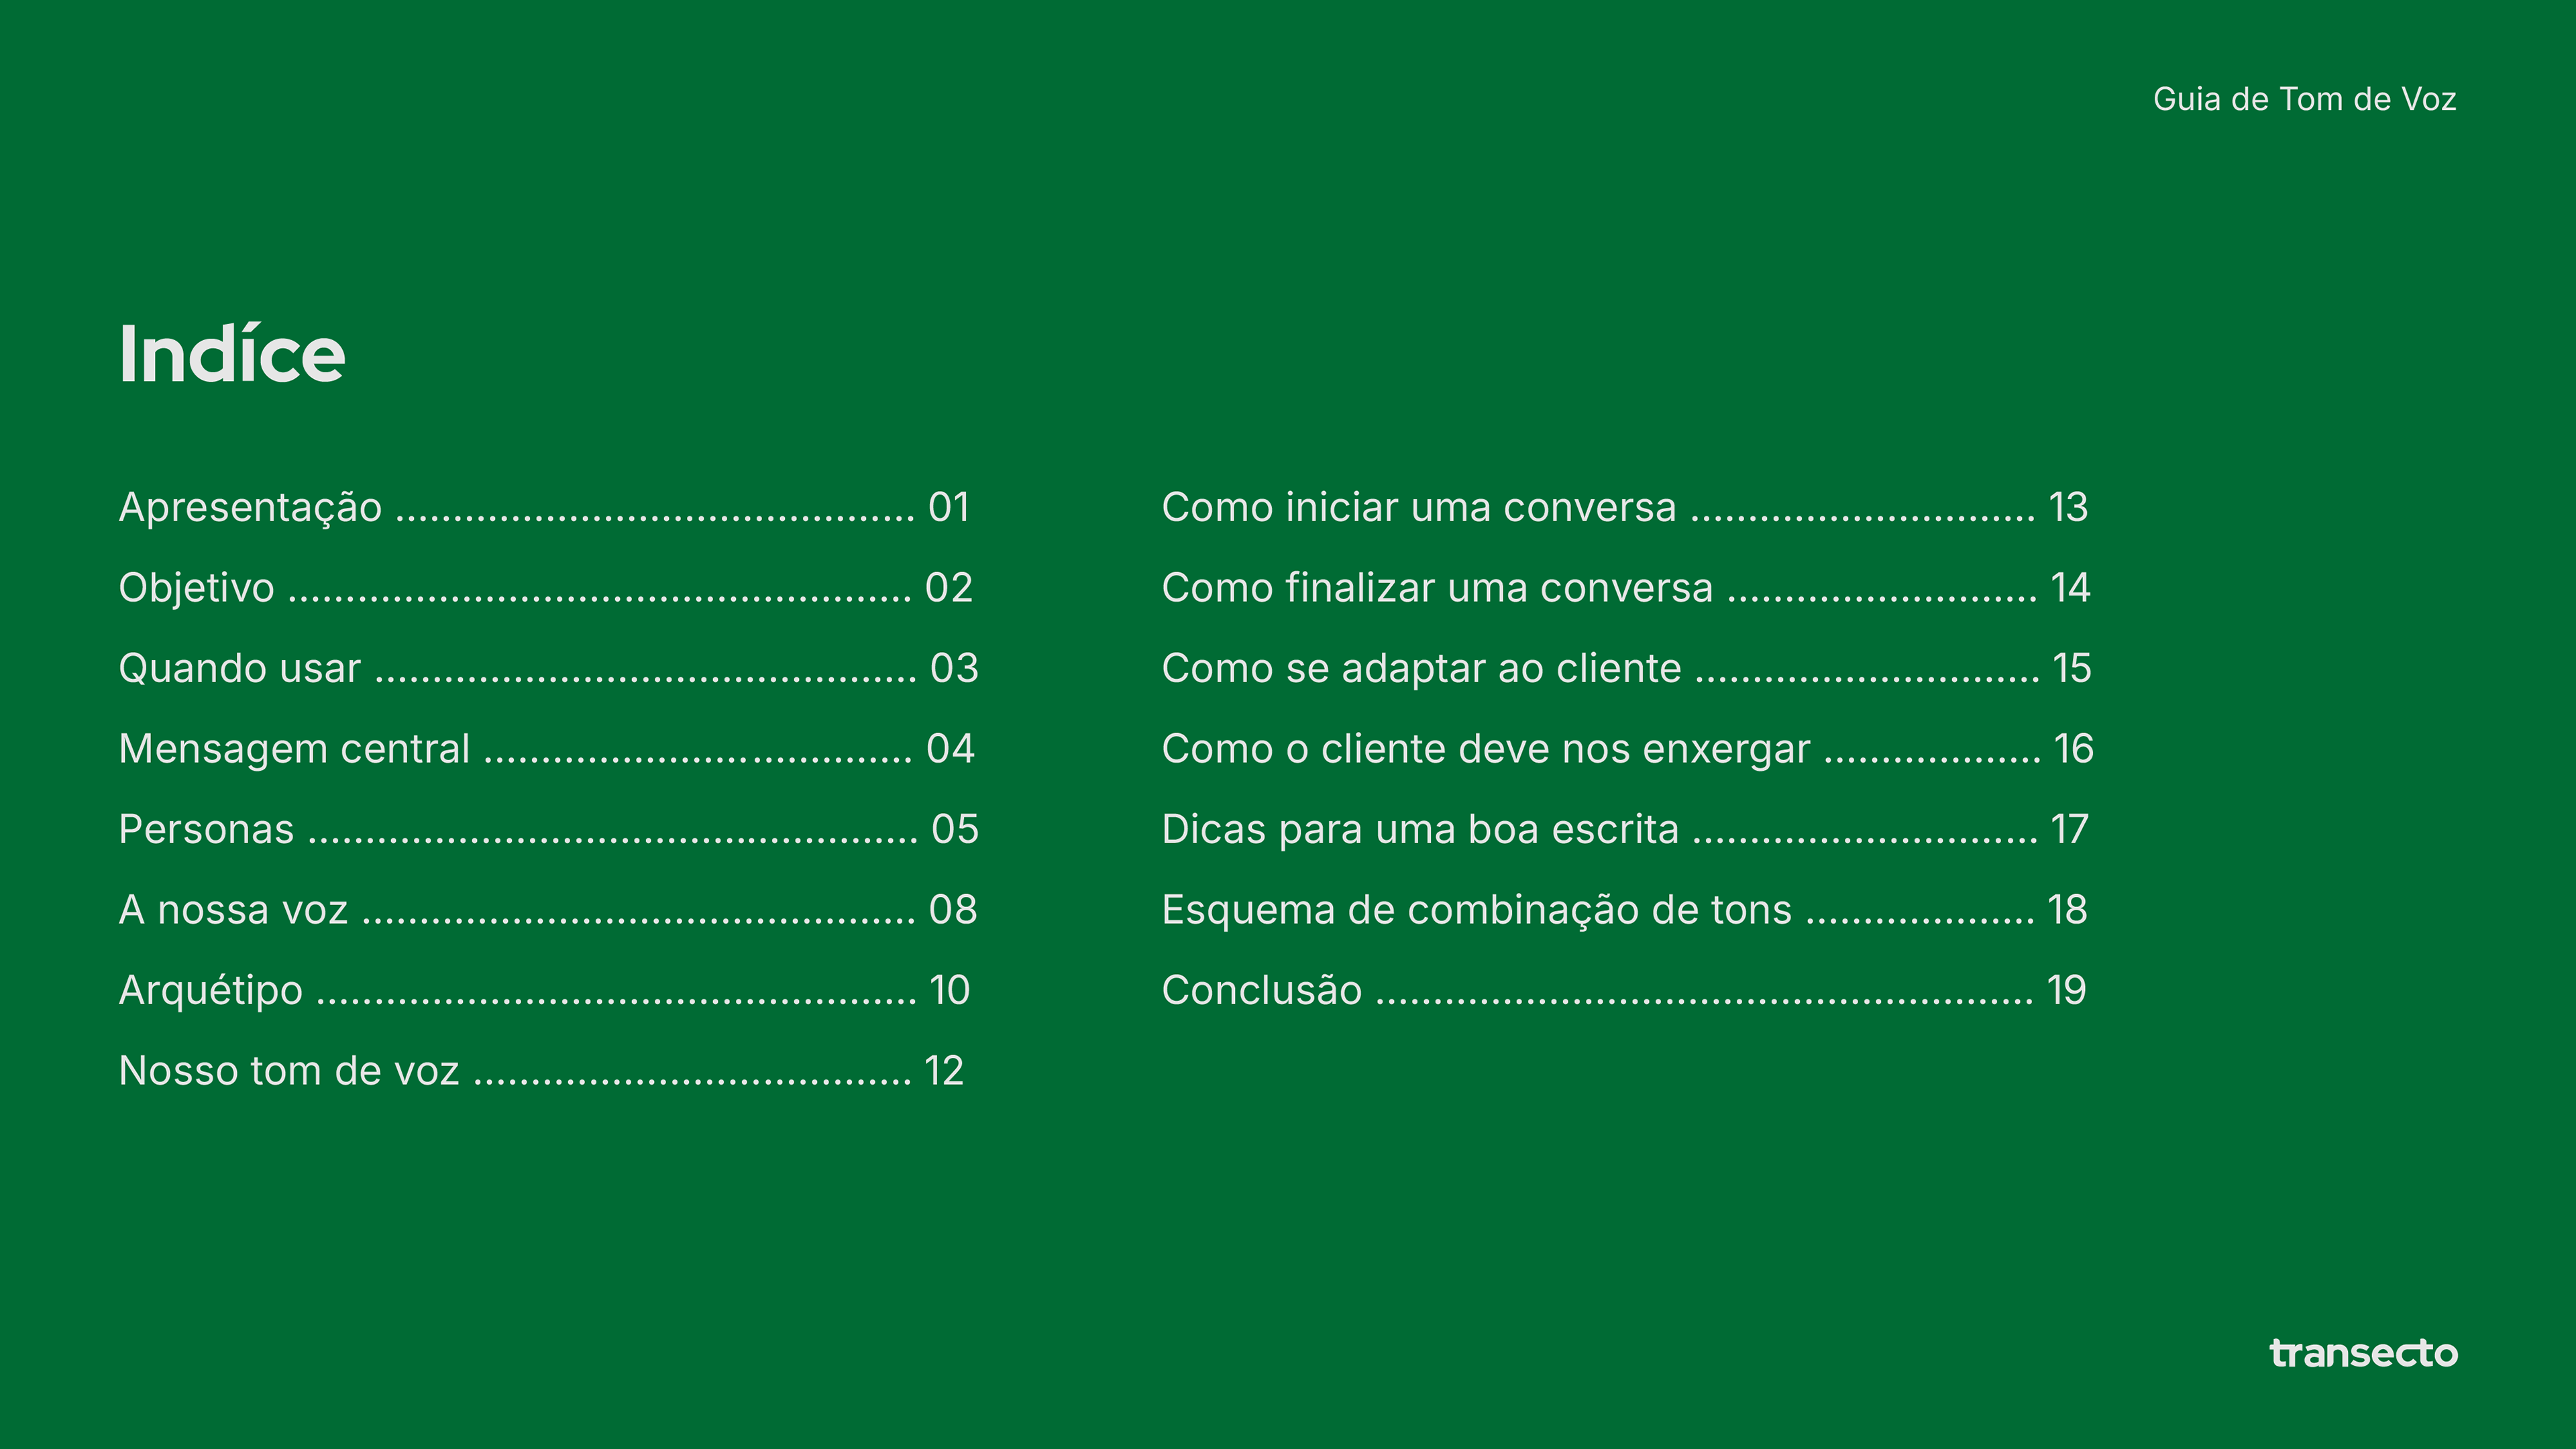Click page number 19 beside Conclusão
This screenshot has height=1449, width=2576.
[x=2067, y=990]
